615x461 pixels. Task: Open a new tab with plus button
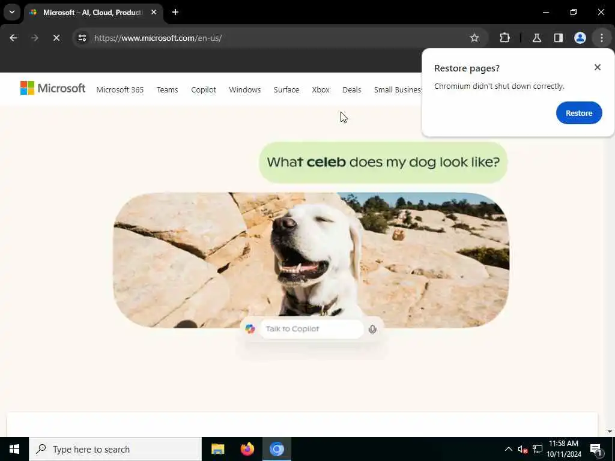[175, 12]
